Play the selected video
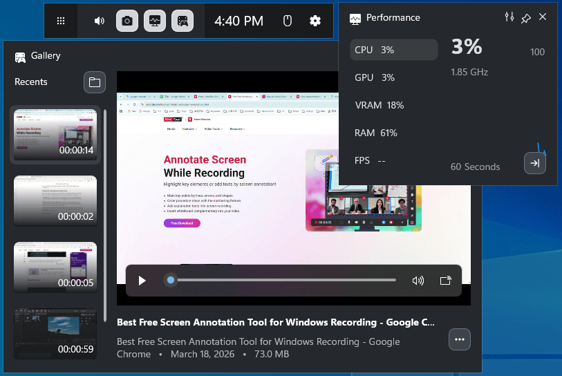Viewport: 562px width, 376px height. pos(142,281)
